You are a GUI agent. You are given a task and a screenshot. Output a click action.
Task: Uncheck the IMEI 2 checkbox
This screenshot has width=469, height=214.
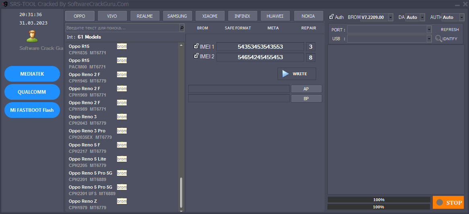(x=196, y=56)
